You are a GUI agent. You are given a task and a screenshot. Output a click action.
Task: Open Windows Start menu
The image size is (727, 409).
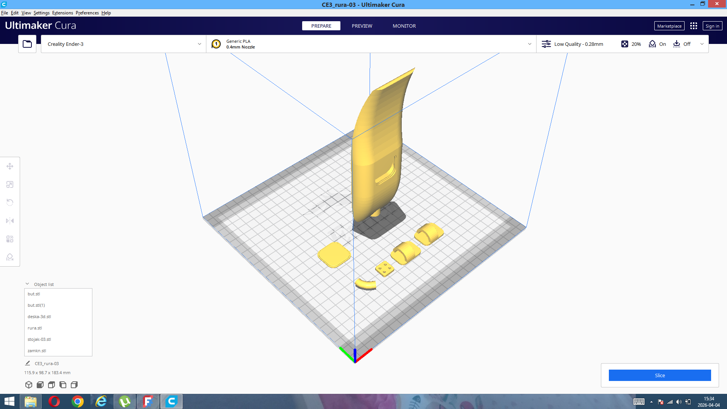[9, 401]
